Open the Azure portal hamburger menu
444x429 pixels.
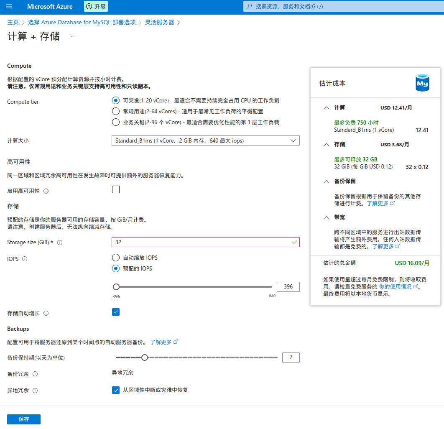click(9, 6)
